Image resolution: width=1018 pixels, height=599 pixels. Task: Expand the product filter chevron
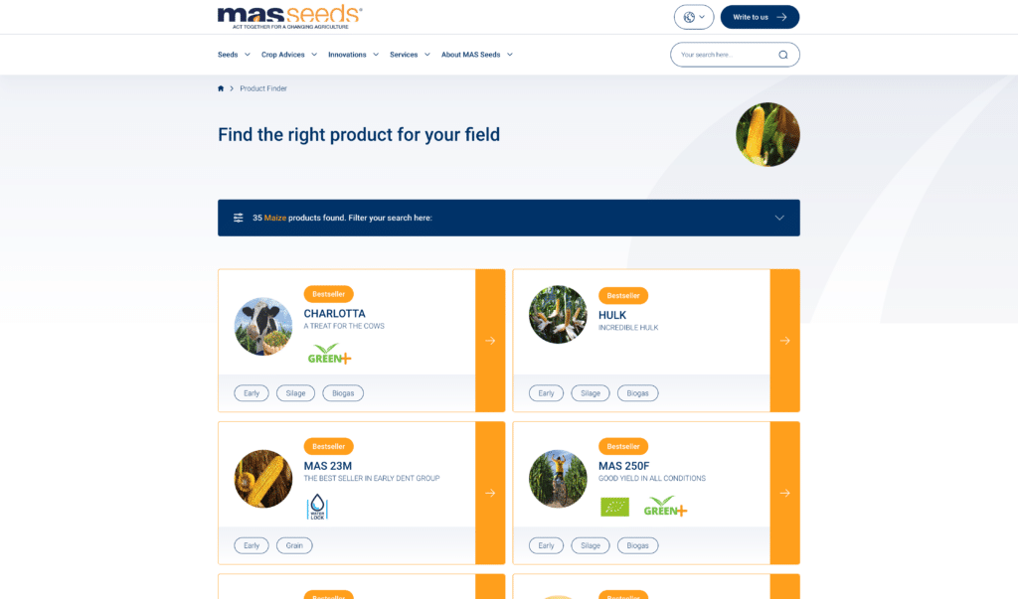pos(779,218)
